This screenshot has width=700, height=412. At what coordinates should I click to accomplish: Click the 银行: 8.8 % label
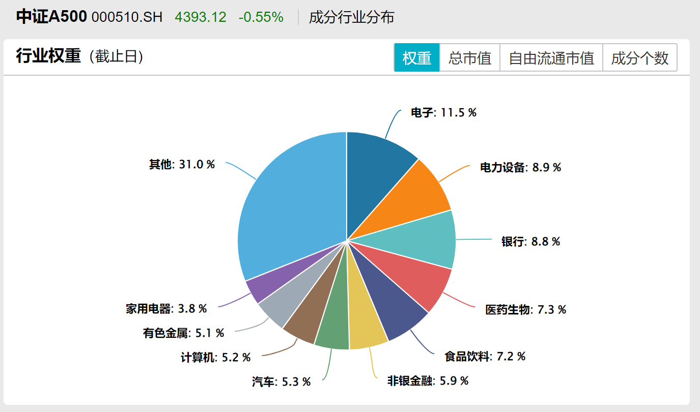coord(530,241)
